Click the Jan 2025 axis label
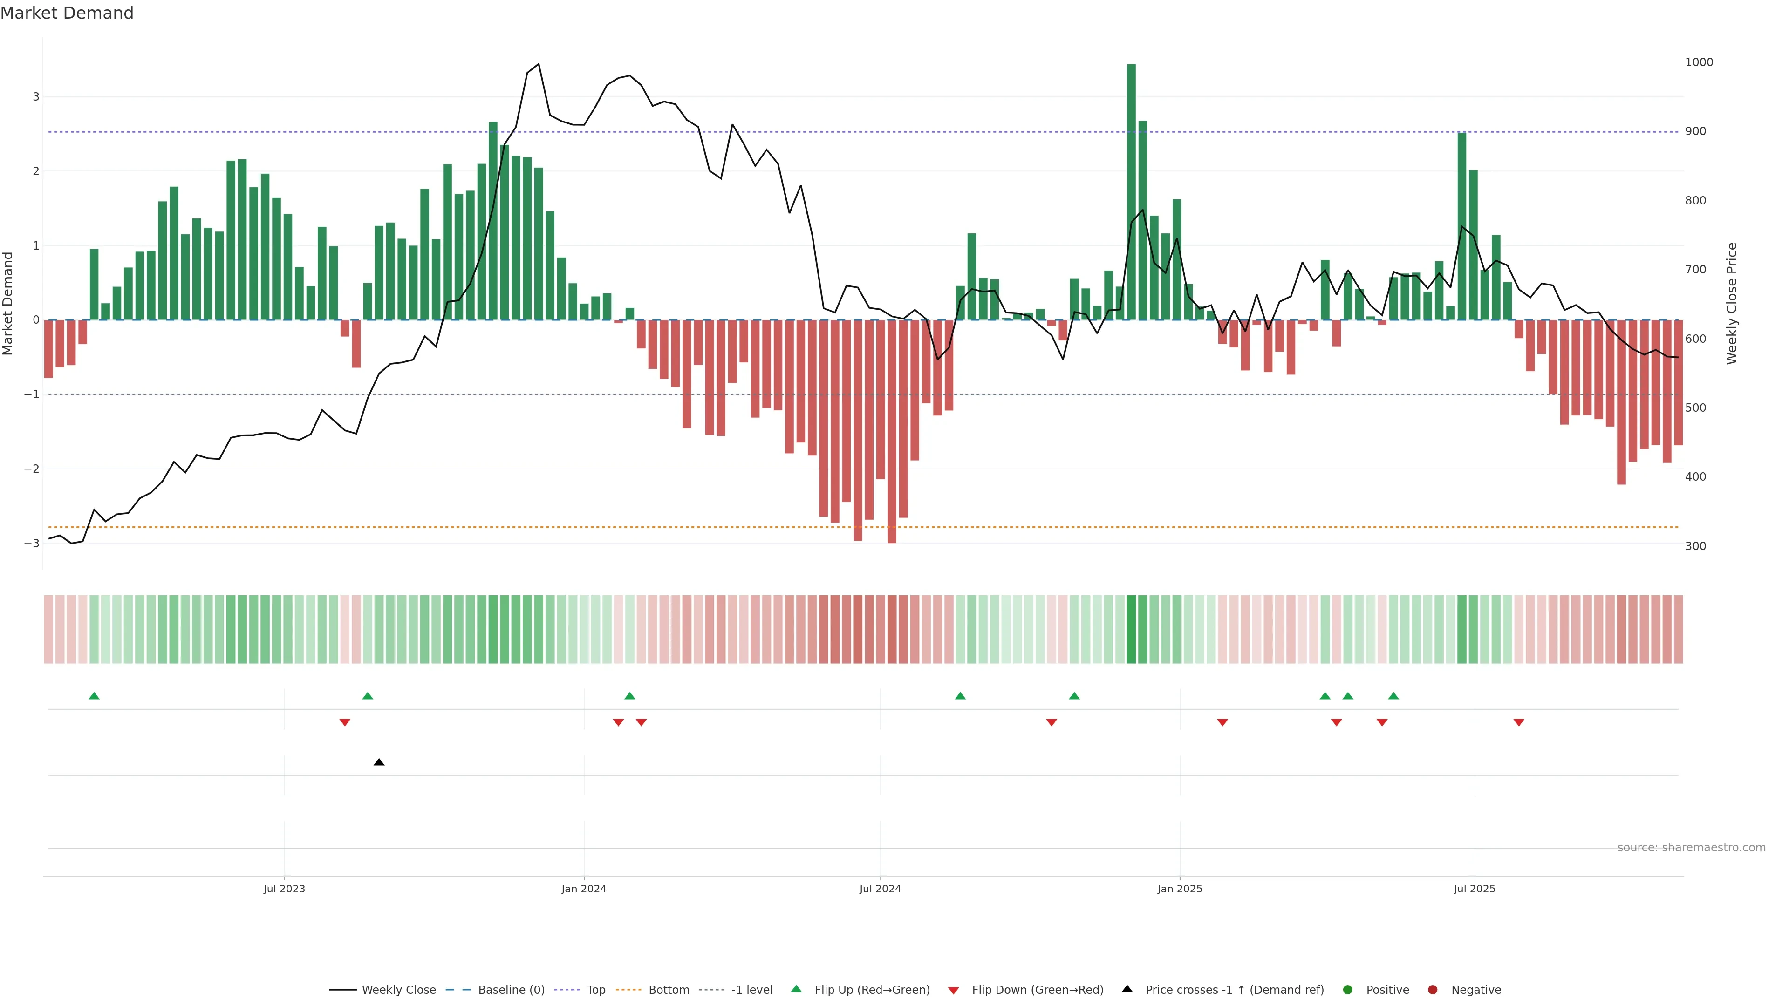This screenshot has width=1789, height=1006. point(1179,889)
